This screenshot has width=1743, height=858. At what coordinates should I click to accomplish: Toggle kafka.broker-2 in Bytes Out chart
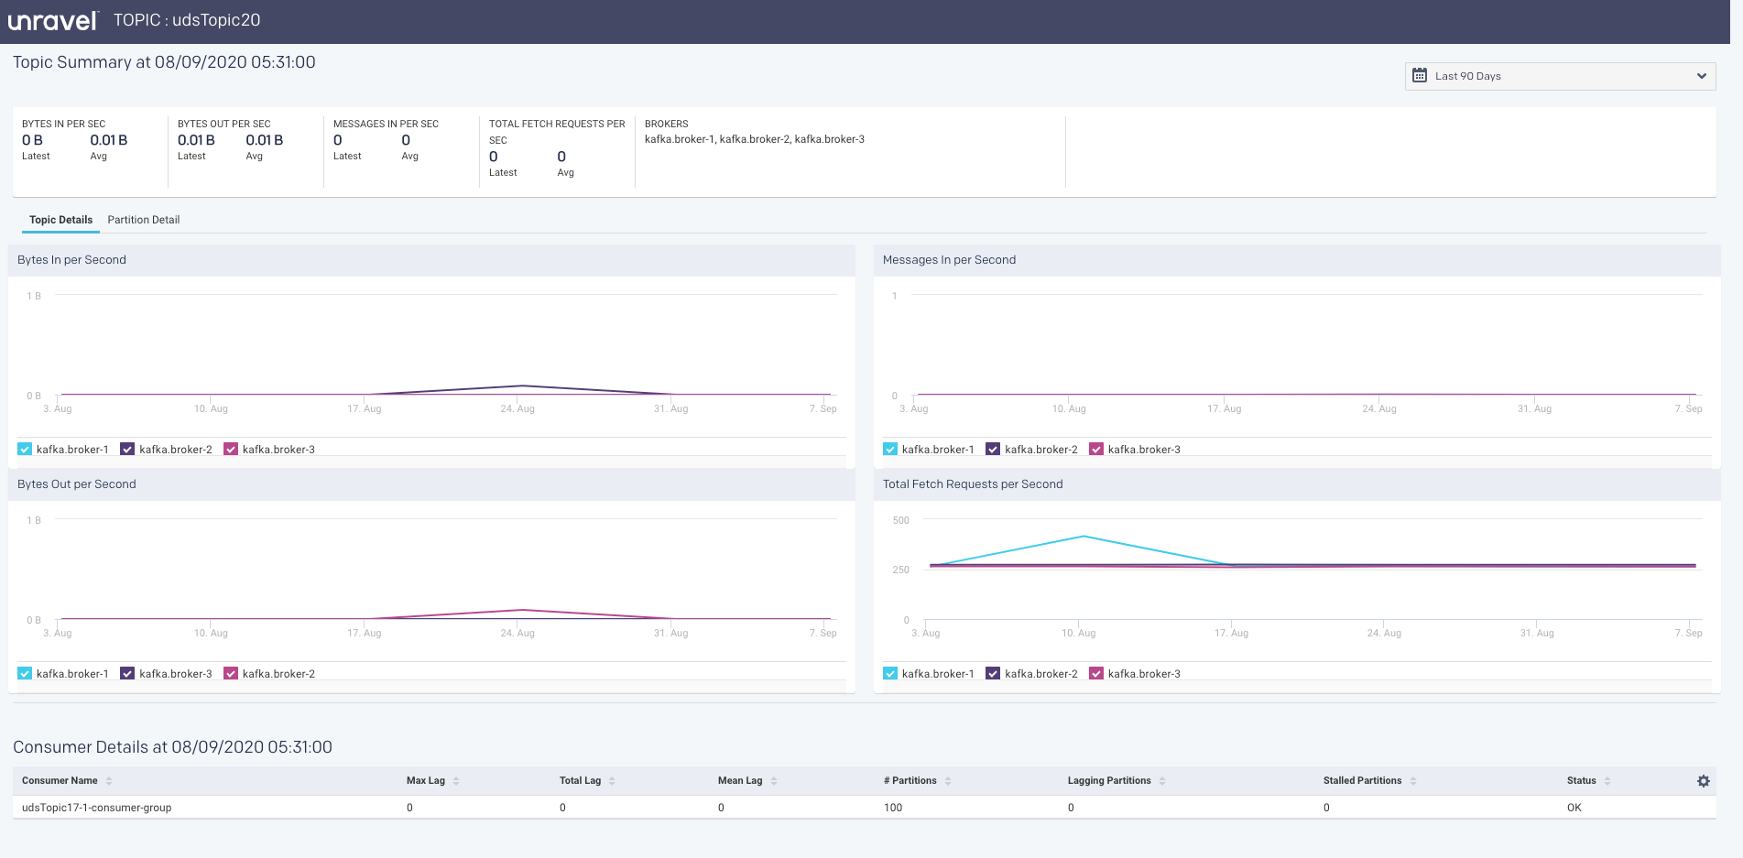click(231, 674)
